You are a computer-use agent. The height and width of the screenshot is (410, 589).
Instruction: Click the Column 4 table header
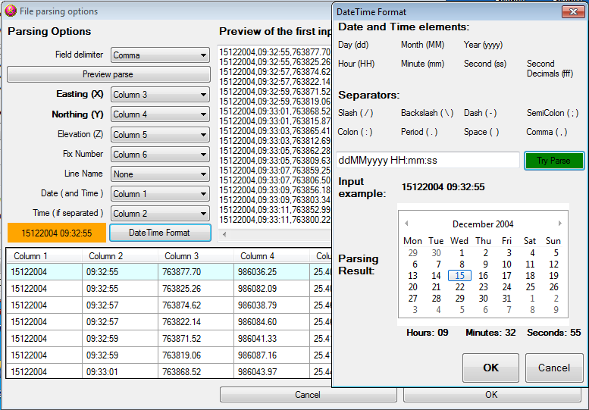tap(271, 256)
